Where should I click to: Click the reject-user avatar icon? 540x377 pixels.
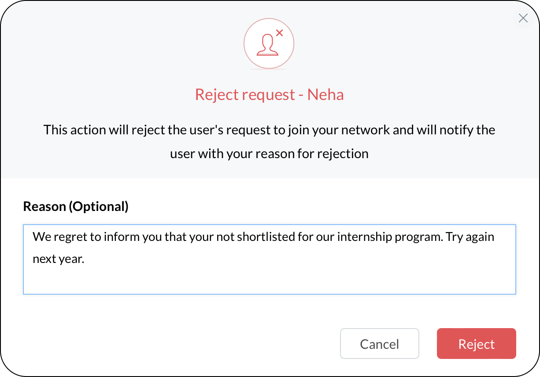269,44
